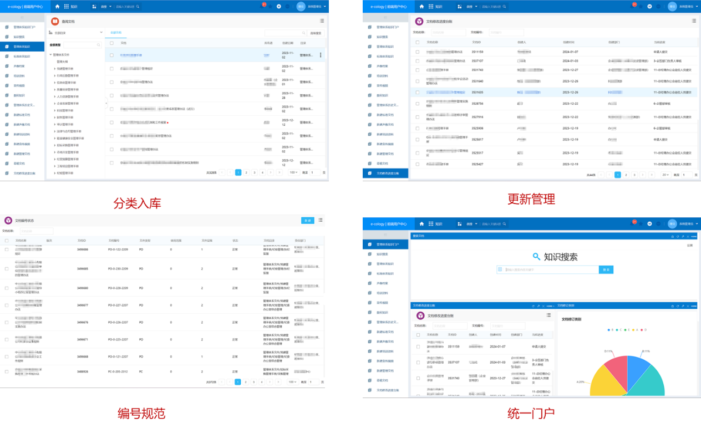The width and height of the screenshot is (701, 428).
Task: Click the list-view icon next to 新建 in 编号规范
Action: 320,220
